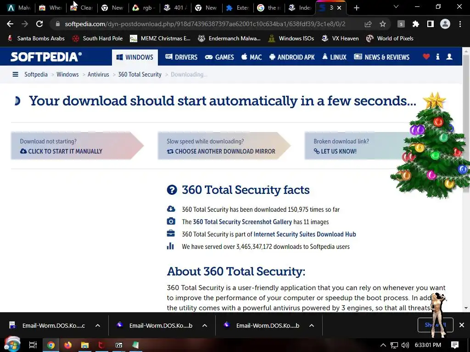Open the MAC section

pos(252,57)
